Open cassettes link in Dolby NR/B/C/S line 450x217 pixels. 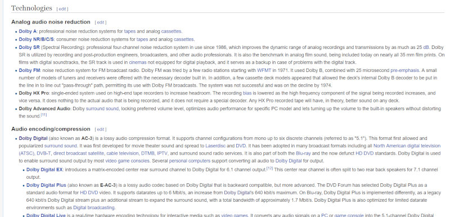184,39
